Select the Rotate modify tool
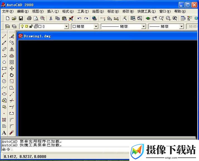The image size is (199, 161). pyautogui.click(x=12, y=75)
